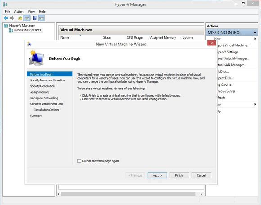The width and height of the screenshot is (261, 205).
Task: Click the Forward arrow toolbar icon
Action: [x=12, y=18]
